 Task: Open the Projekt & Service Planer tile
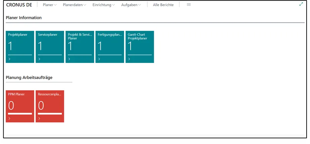pyautogui.click(x=80, y=46)
